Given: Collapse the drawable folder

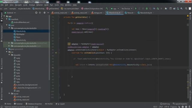Looking at the screenshot, I should (9, 55).
